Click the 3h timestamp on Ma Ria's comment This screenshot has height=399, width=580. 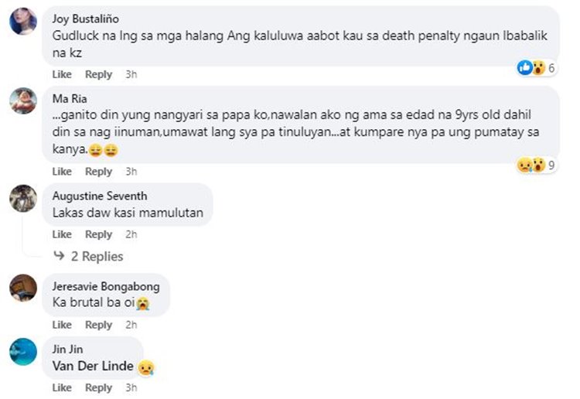(x=131, y=172)
